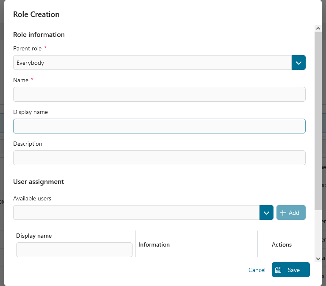Save the new role
This screenshot has height=286, width=326.
point(291,269)
